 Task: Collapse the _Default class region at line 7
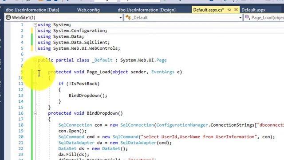(x=35, y=60)
